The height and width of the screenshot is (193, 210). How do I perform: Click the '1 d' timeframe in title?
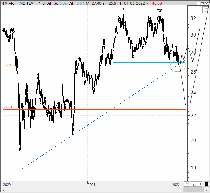[x=42, y=3]
